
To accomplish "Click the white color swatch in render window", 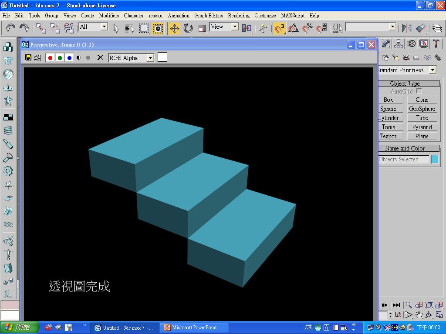I will point(162,57).
